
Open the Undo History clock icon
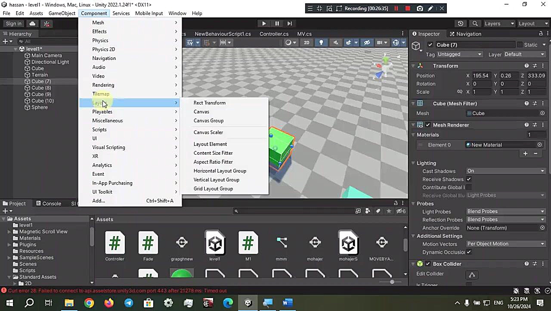pos(461,24)
